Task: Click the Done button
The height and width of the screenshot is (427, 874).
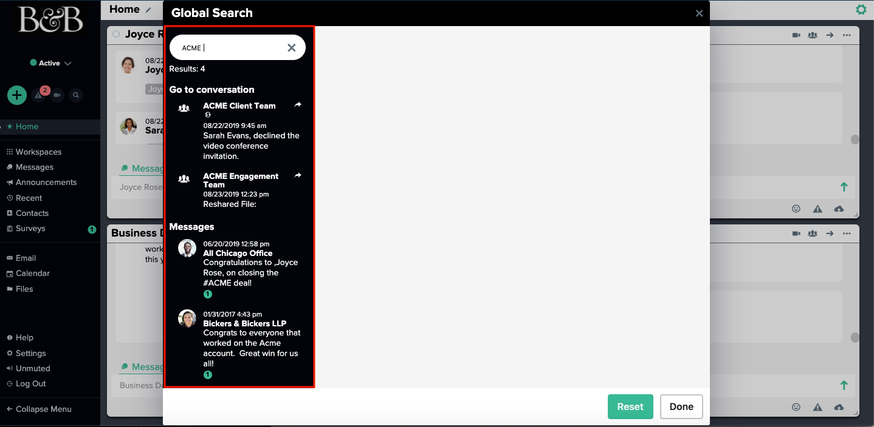Action: point(681,406)
